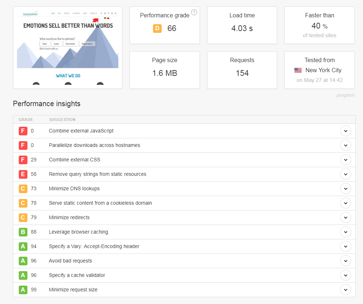Click the 'New York City' location text
The image size is (363, 304).
(x=323, y=70)
